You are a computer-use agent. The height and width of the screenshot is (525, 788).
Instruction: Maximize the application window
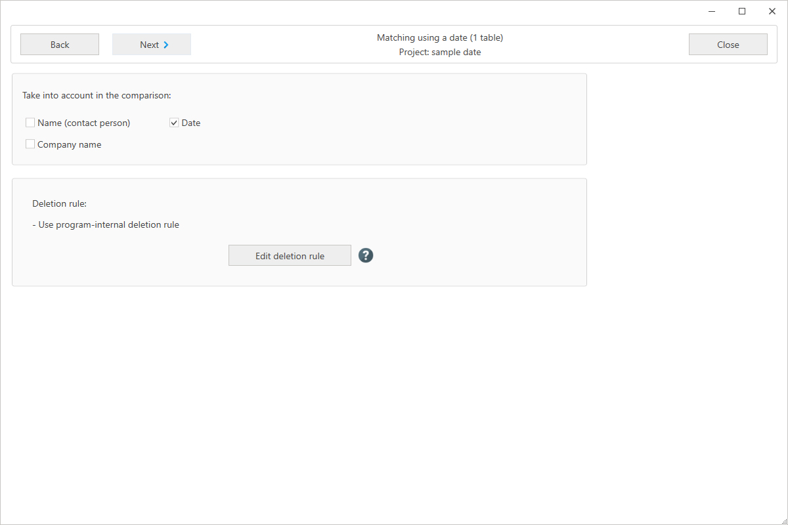point(742,11)
